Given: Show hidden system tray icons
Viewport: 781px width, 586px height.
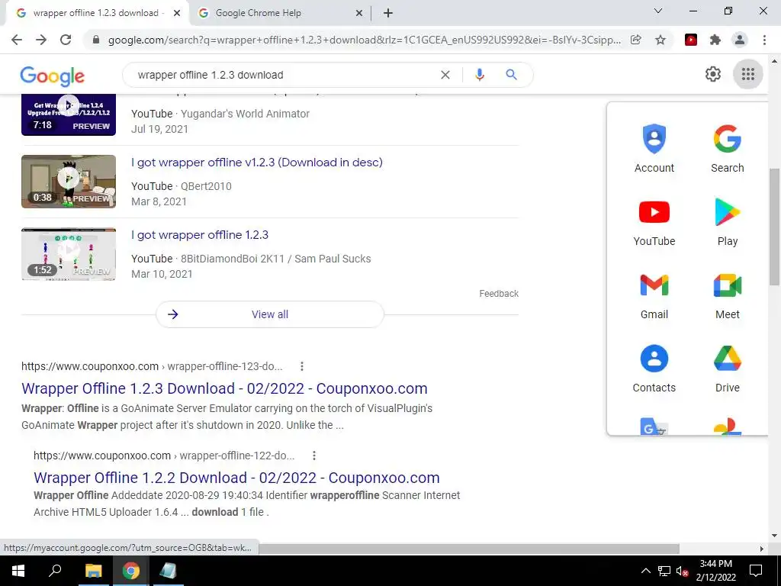Looking at the screenshot, I should pyautogui.click(x=645, y=571).
